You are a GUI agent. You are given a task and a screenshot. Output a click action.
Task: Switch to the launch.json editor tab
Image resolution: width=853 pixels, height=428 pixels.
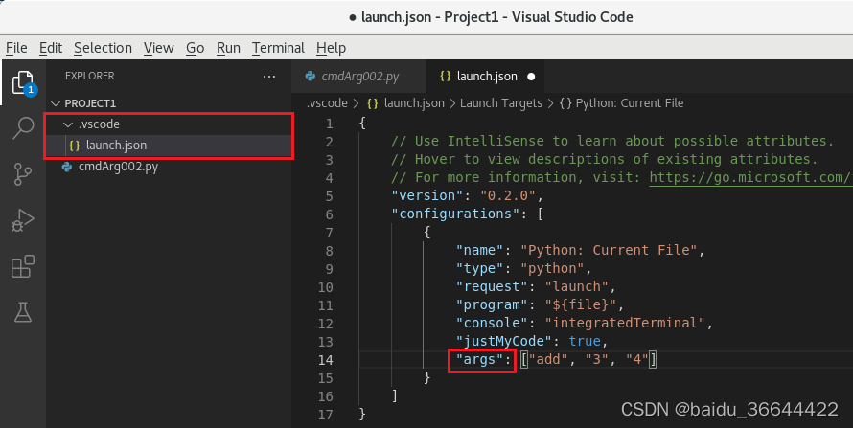(x=485, y=77)
